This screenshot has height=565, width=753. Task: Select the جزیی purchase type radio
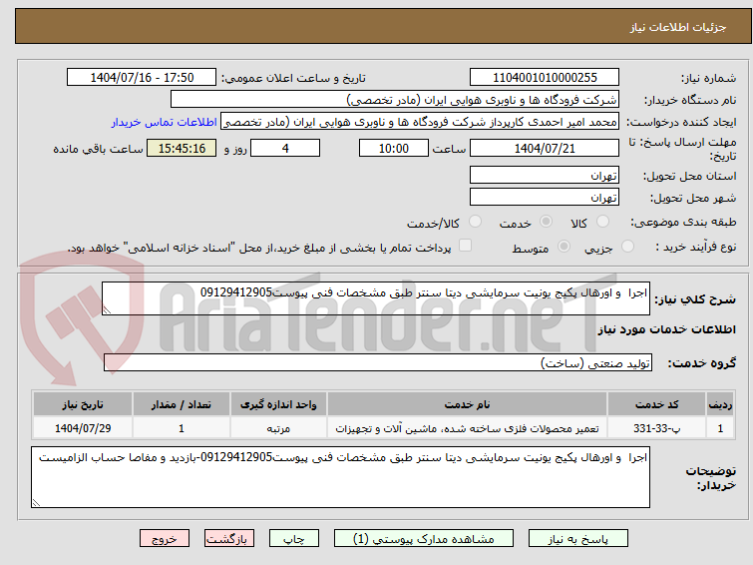pos(627,247)
